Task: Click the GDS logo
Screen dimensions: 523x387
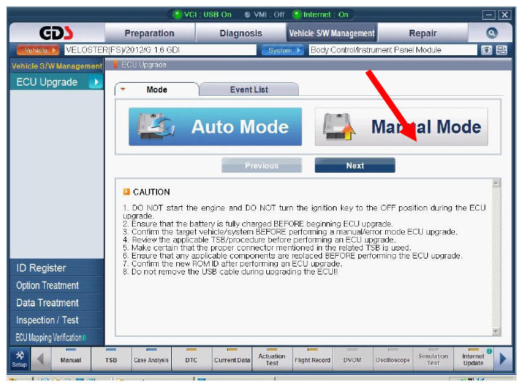Action: (x=56, y=33)
